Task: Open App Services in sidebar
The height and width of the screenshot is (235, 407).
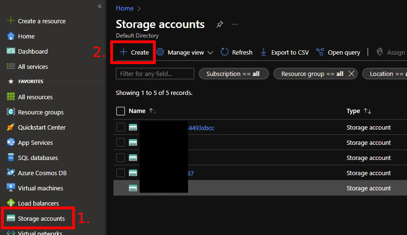Action: (35, 142)
